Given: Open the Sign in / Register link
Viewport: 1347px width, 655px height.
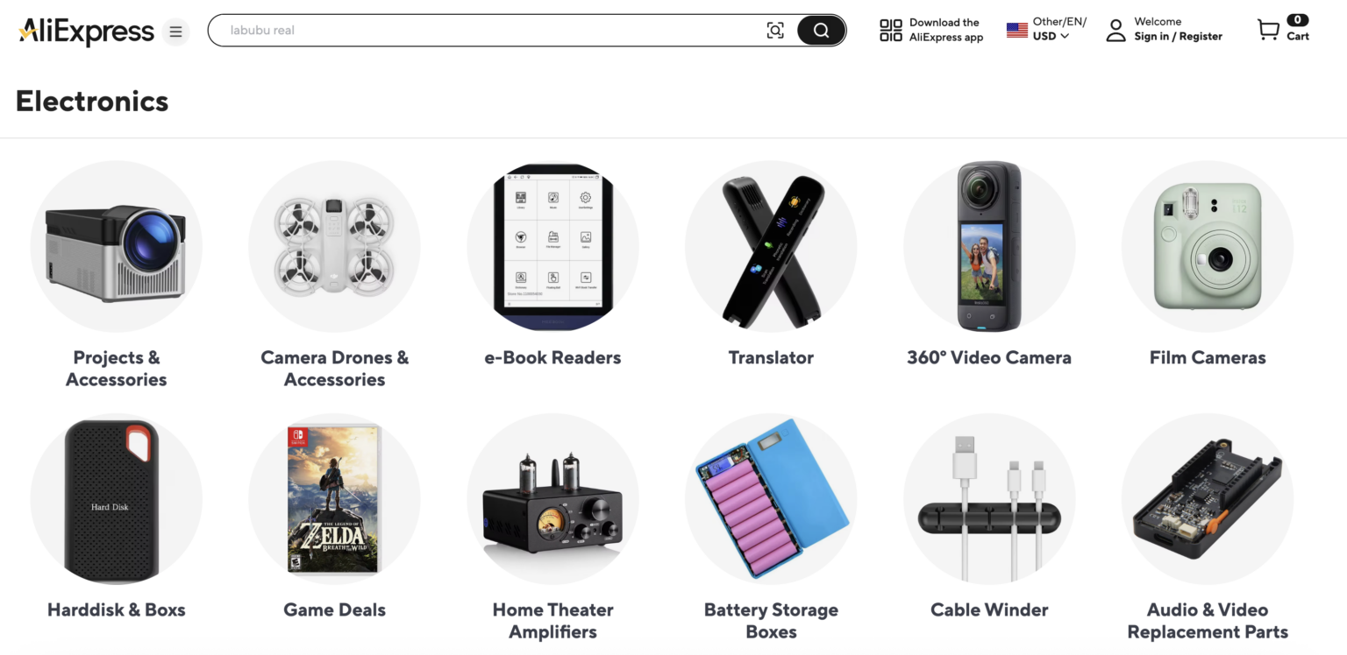Looking at the screenshot, I should click(1179, 36).
